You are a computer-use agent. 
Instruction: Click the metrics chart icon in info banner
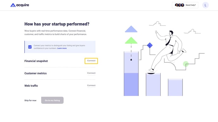pos(30,47)
